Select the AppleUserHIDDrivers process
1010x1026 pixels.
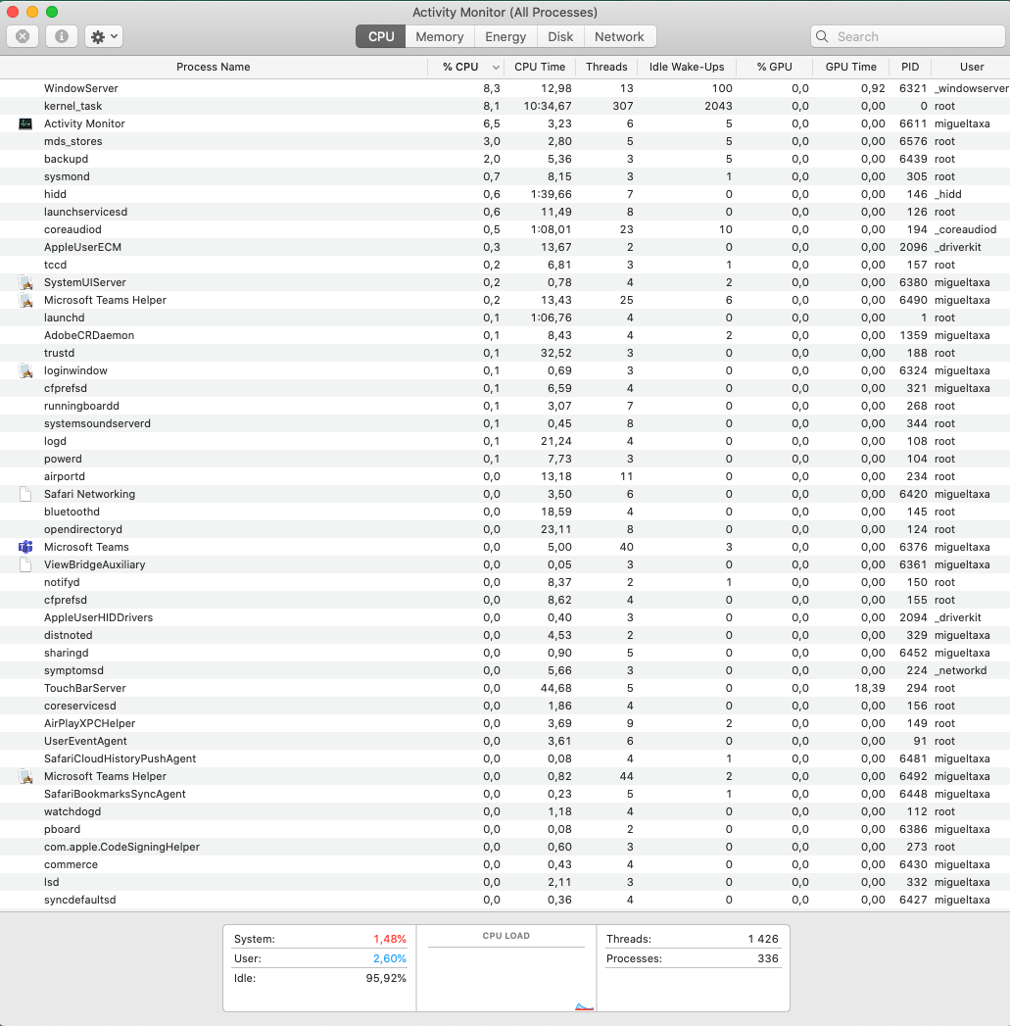[x=505, y=618]
